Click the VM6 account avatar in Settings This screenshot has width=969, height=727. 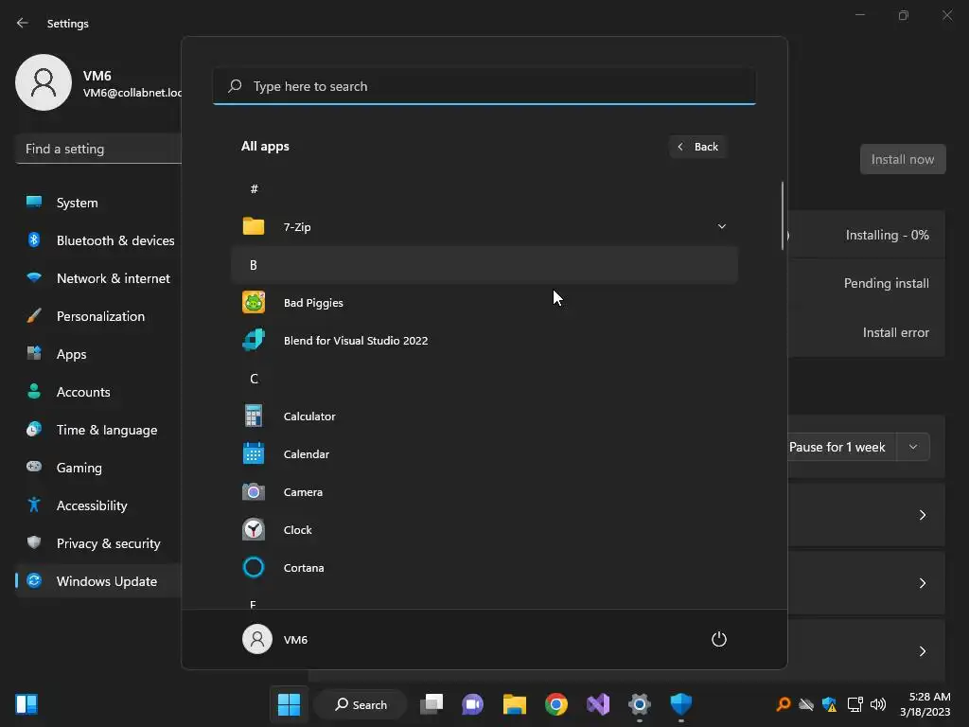pyautogui.click(x=44, y=82)
